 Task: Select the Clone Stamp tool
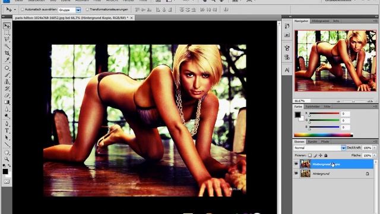point(7,81)
